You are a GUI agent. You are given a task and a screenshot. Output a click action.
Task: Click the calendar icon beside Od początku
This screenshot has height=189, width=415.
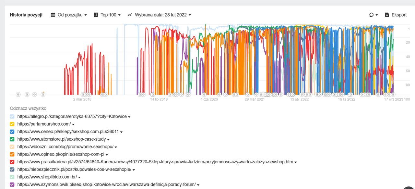click(53, 15)
